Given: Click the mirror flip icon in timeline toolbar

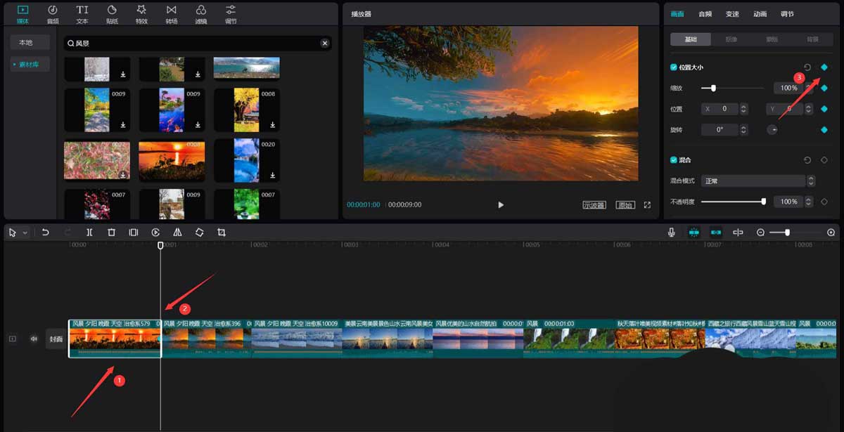Looking at the screenshot, I should tap(177, 233).
